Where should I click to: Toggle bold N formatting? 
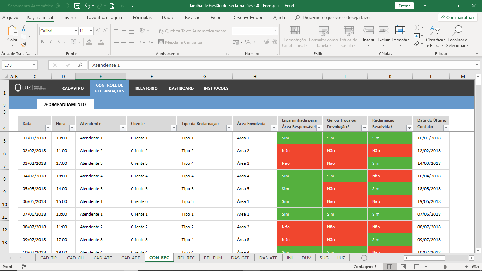click(43, 42)
